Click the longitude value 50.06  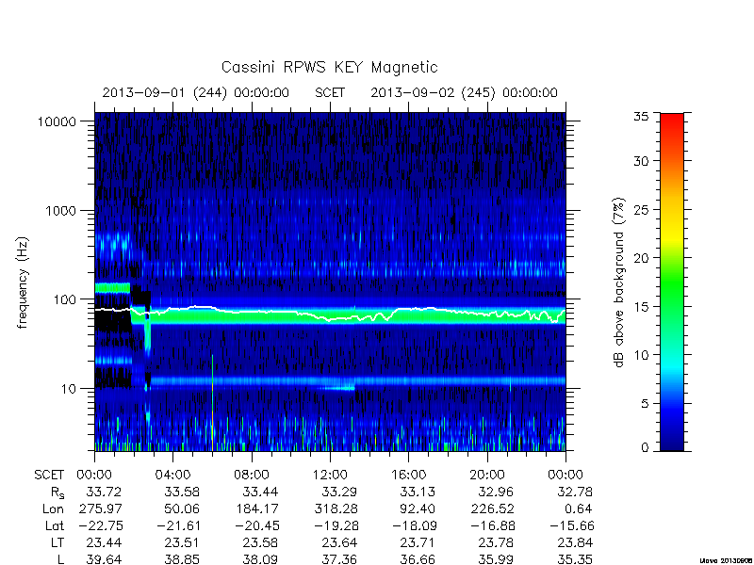click(x=182, y=508)
